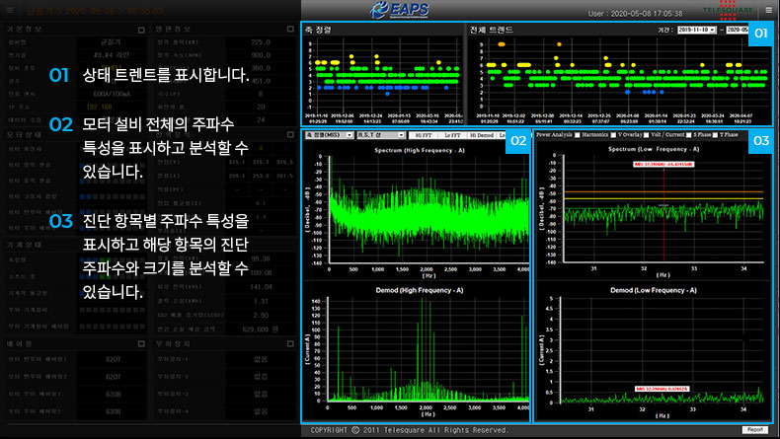The height and width of the screenshot is (439, 780).
Task: Switch to the Hi Demod tab
Action: click(482, 135)
